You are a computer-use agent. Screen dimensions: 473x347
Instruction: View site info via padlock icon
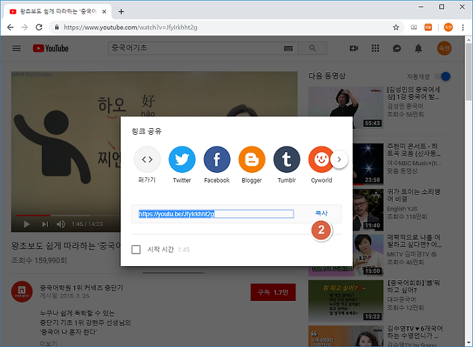point(56,28)
